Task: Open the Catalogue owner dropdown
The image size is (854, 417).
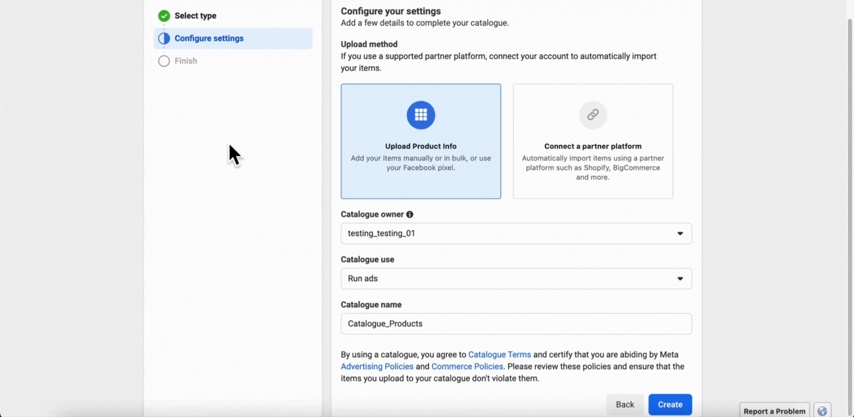Action: point(516,233)
